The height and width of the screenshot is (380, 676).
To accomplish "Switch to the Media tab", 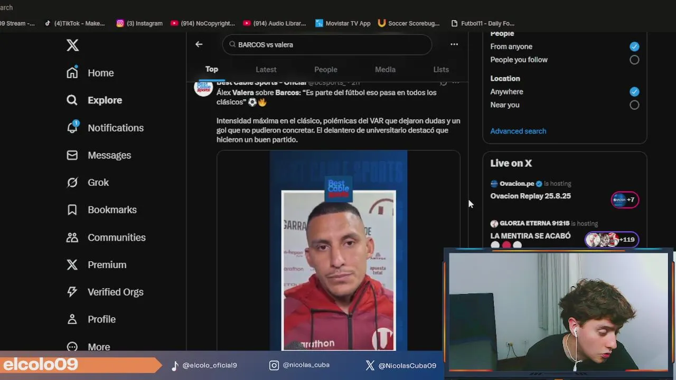I will point(385,69).
